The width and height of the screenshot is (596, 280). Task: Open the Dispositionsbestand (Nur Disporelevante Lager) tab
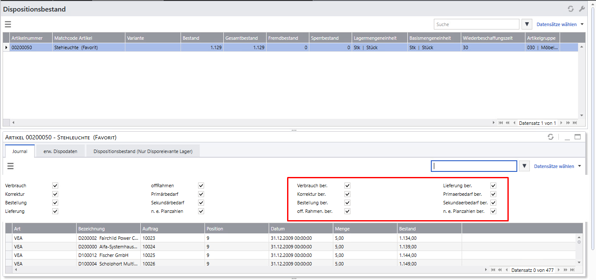(x=143, y=151)
